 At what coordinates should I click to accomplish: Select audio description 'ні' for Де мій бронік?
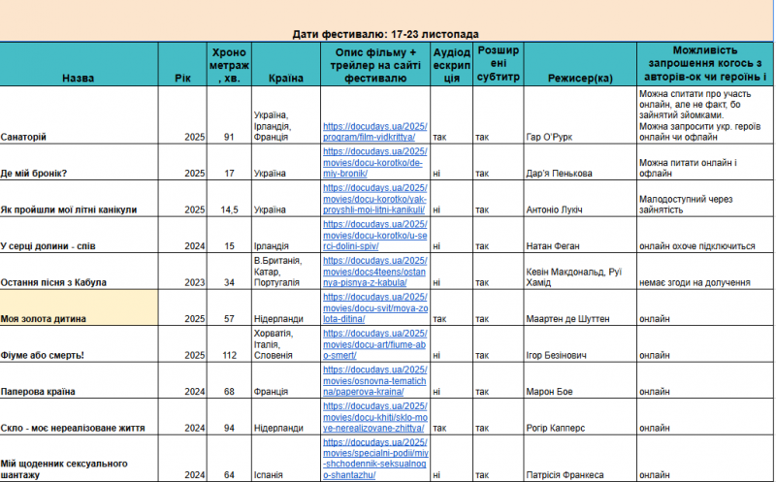(451, 162)
